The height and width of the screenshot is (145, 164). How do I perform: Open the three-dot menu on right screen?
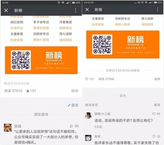click(157, 10)
